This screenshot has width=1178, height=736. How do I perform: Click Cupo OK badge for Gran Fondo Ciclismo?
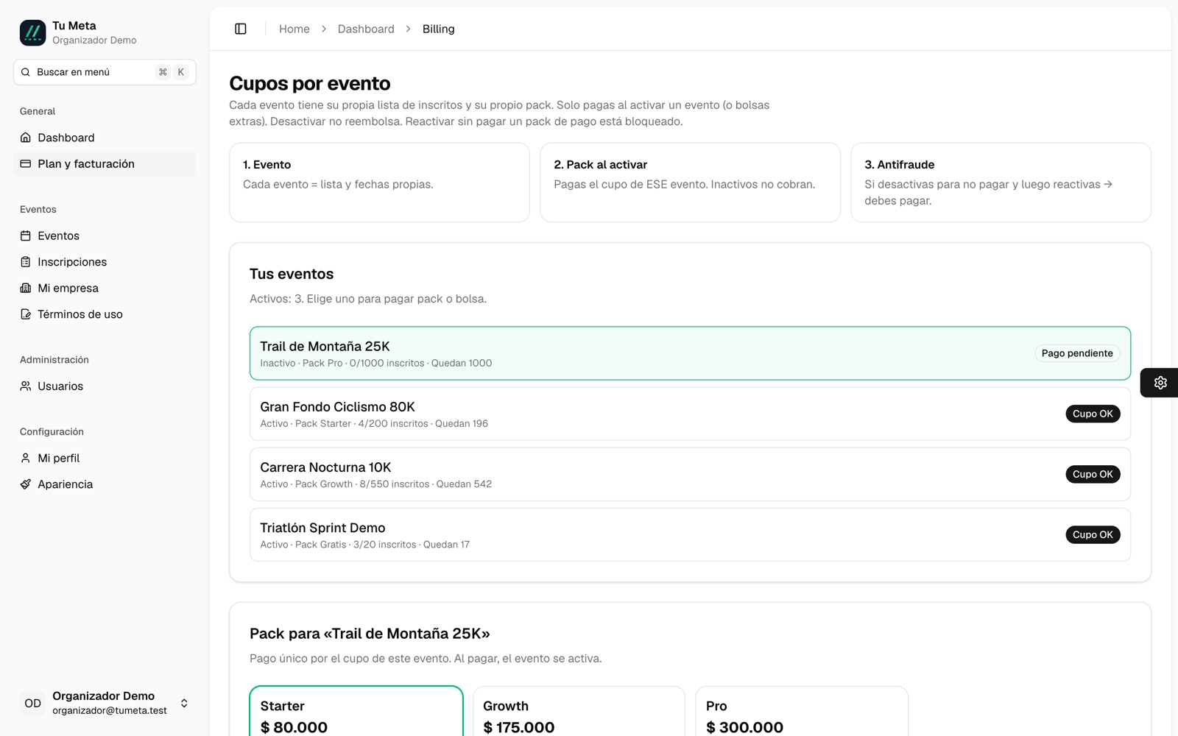click(1093, 414)
